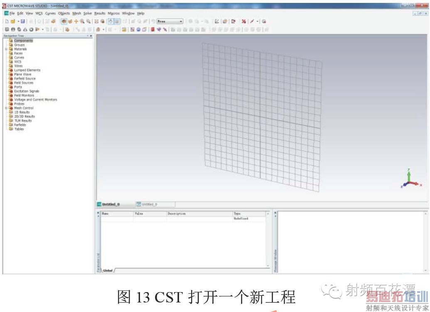Click the Extrude shape icon
This screenshot has height=312, width=430.
point(37,29)
